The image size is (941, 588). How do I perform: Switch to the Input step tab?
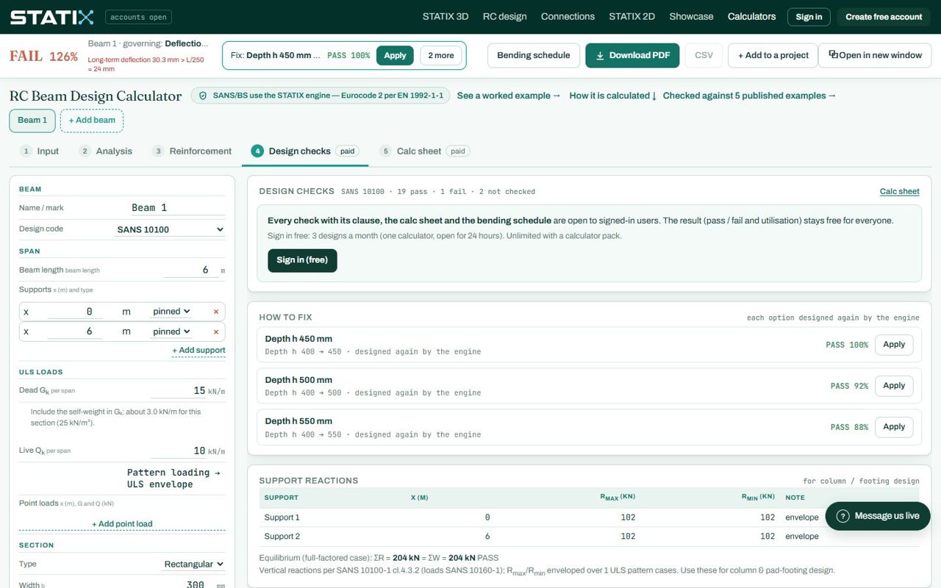40,151
